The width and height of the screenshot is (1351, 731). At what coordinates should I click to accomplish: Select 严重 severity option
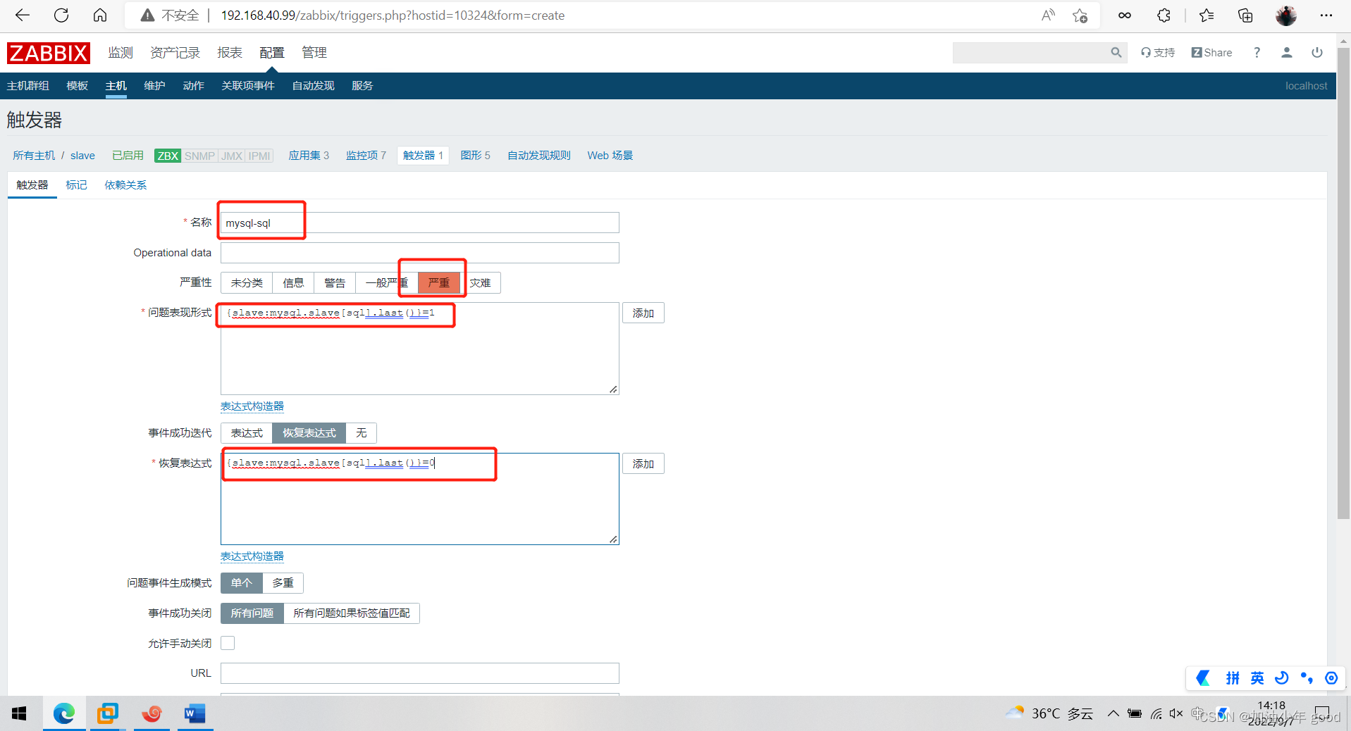click(x=439, y=283)
